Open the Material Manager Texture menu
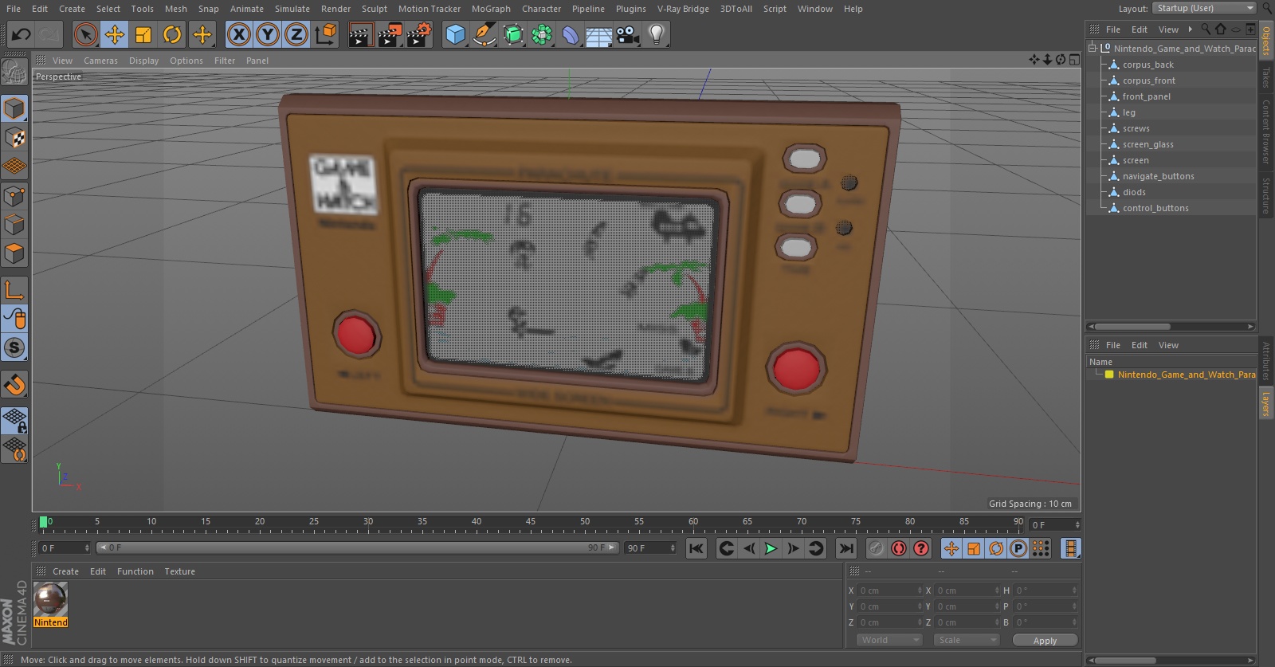 [x=179, y=571]
